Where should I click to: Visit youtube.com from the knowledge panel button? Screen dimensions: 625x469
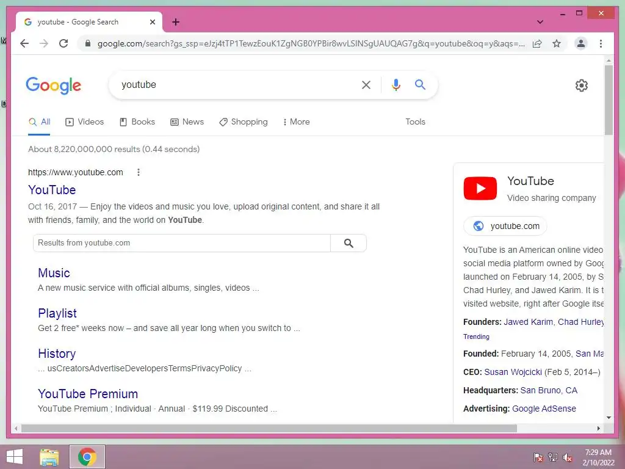point(505,226)
